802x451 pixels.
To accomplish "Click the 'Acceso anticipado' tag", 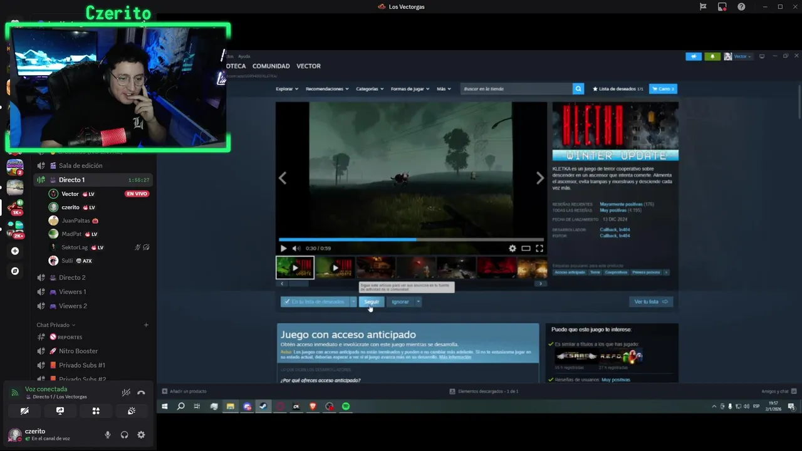I will click(570, 272).
